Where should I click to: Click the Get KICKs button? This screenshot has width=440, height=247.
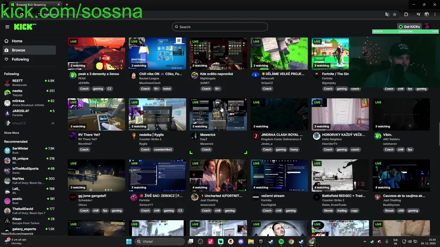[409, 27]
